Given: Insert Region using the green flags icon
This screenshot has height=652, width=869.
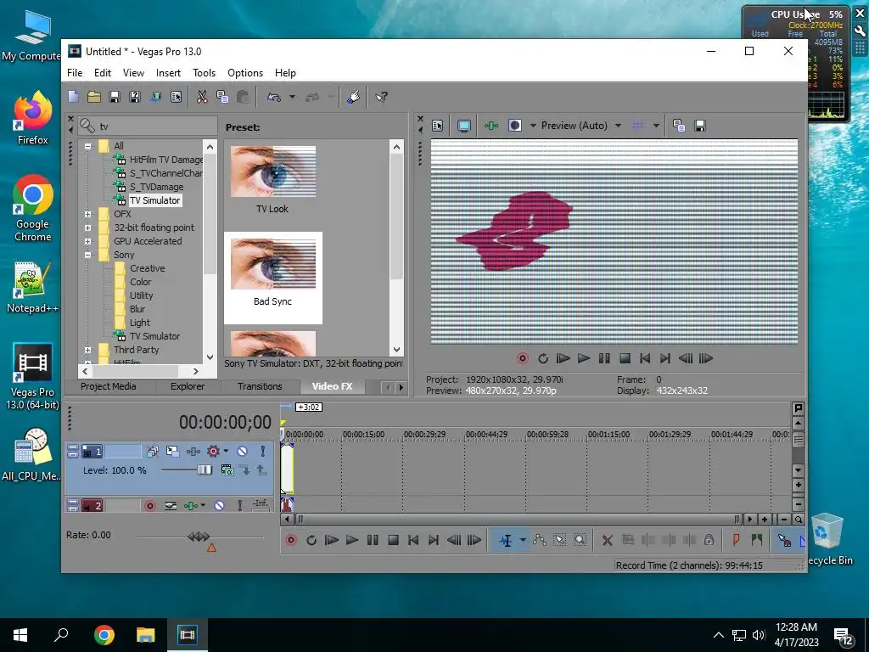Looking at the screenshot, I should coord(756,540).
